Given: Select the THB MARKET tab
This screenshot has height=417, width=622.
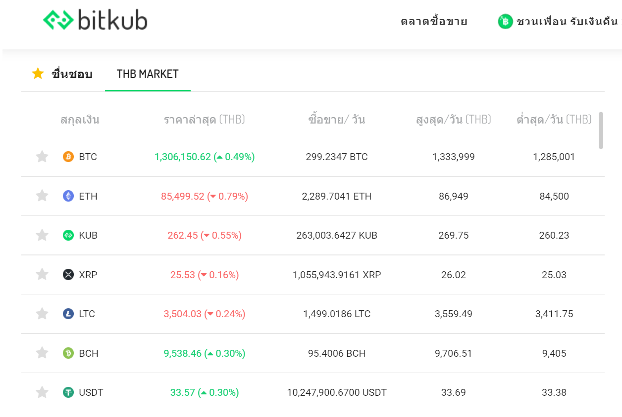Looking at the screenshot, I should pyautogui.click(x=148, y=74).
